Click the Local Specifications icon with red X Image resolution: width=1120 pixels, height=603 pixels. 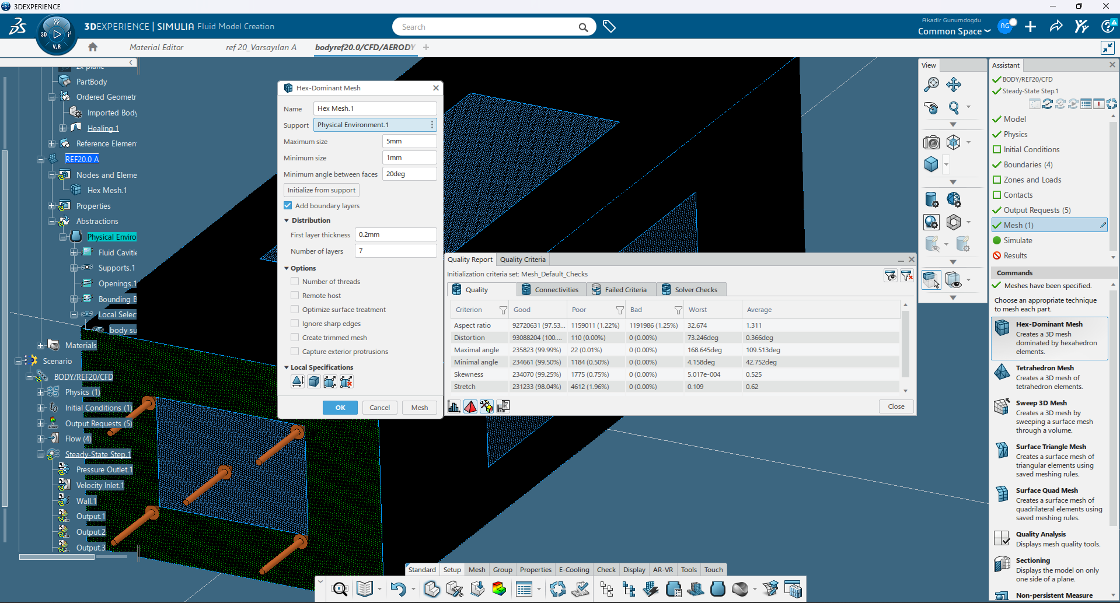tap(346, 381)
